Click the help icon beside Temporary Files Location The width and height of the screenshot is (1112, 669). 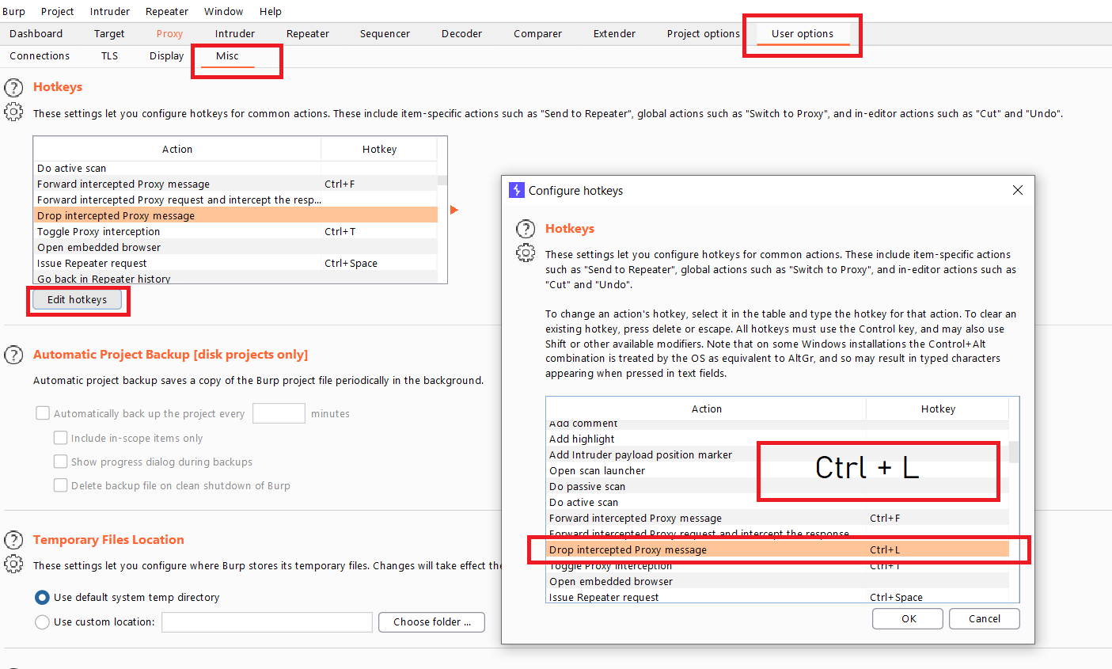coord(13,540)
